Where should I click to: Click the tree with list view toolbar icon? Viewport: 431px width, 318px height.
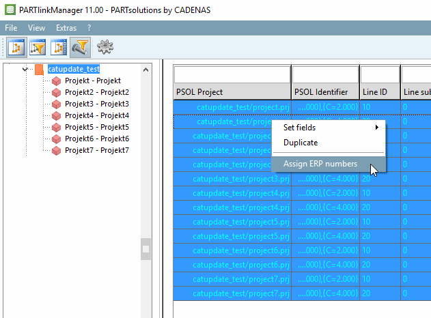59,47
